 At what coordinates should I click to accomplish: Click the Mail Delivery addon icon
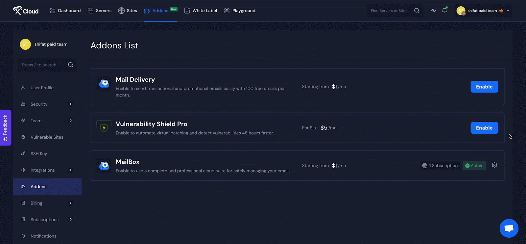[104, 84]
